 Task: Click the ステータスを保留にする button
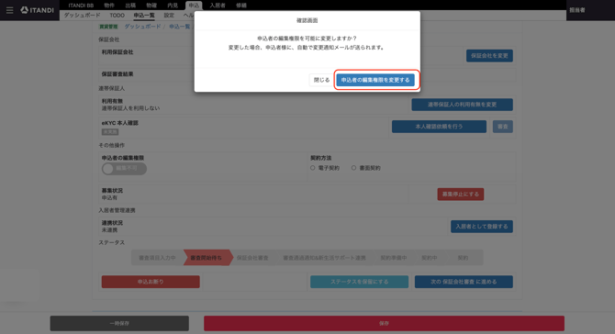pos(359,282)
